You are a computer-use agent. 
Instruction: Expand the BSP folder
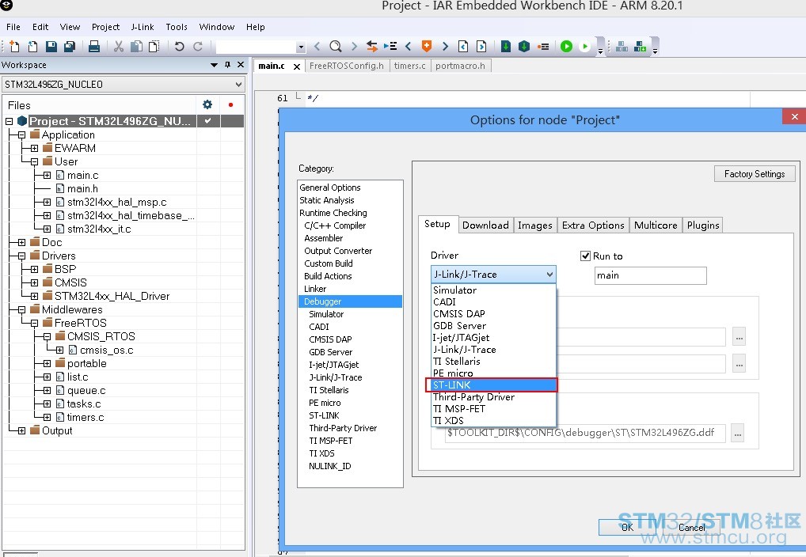pos(34,269)
